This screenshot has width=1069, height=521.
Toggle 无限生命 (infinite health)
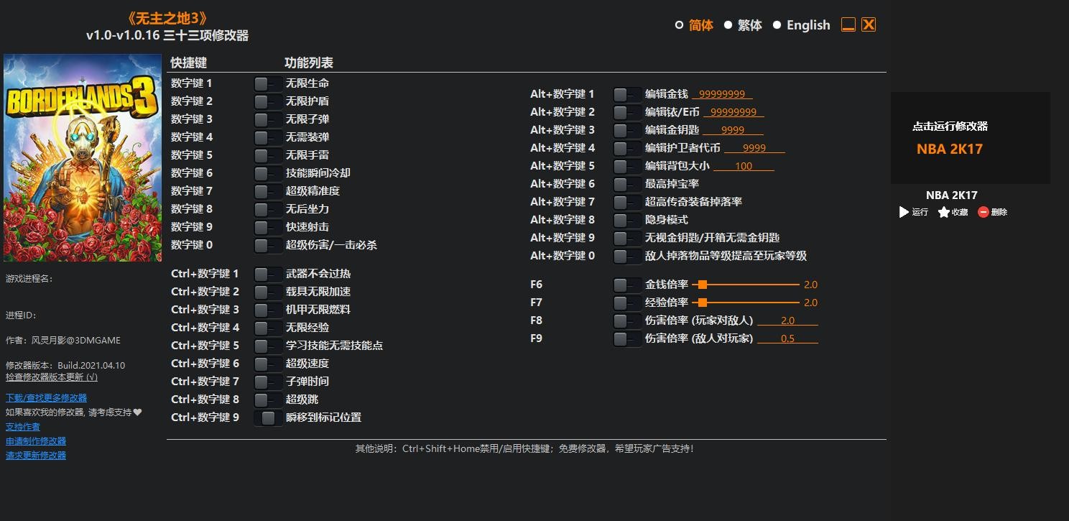(x=267, y=83)
